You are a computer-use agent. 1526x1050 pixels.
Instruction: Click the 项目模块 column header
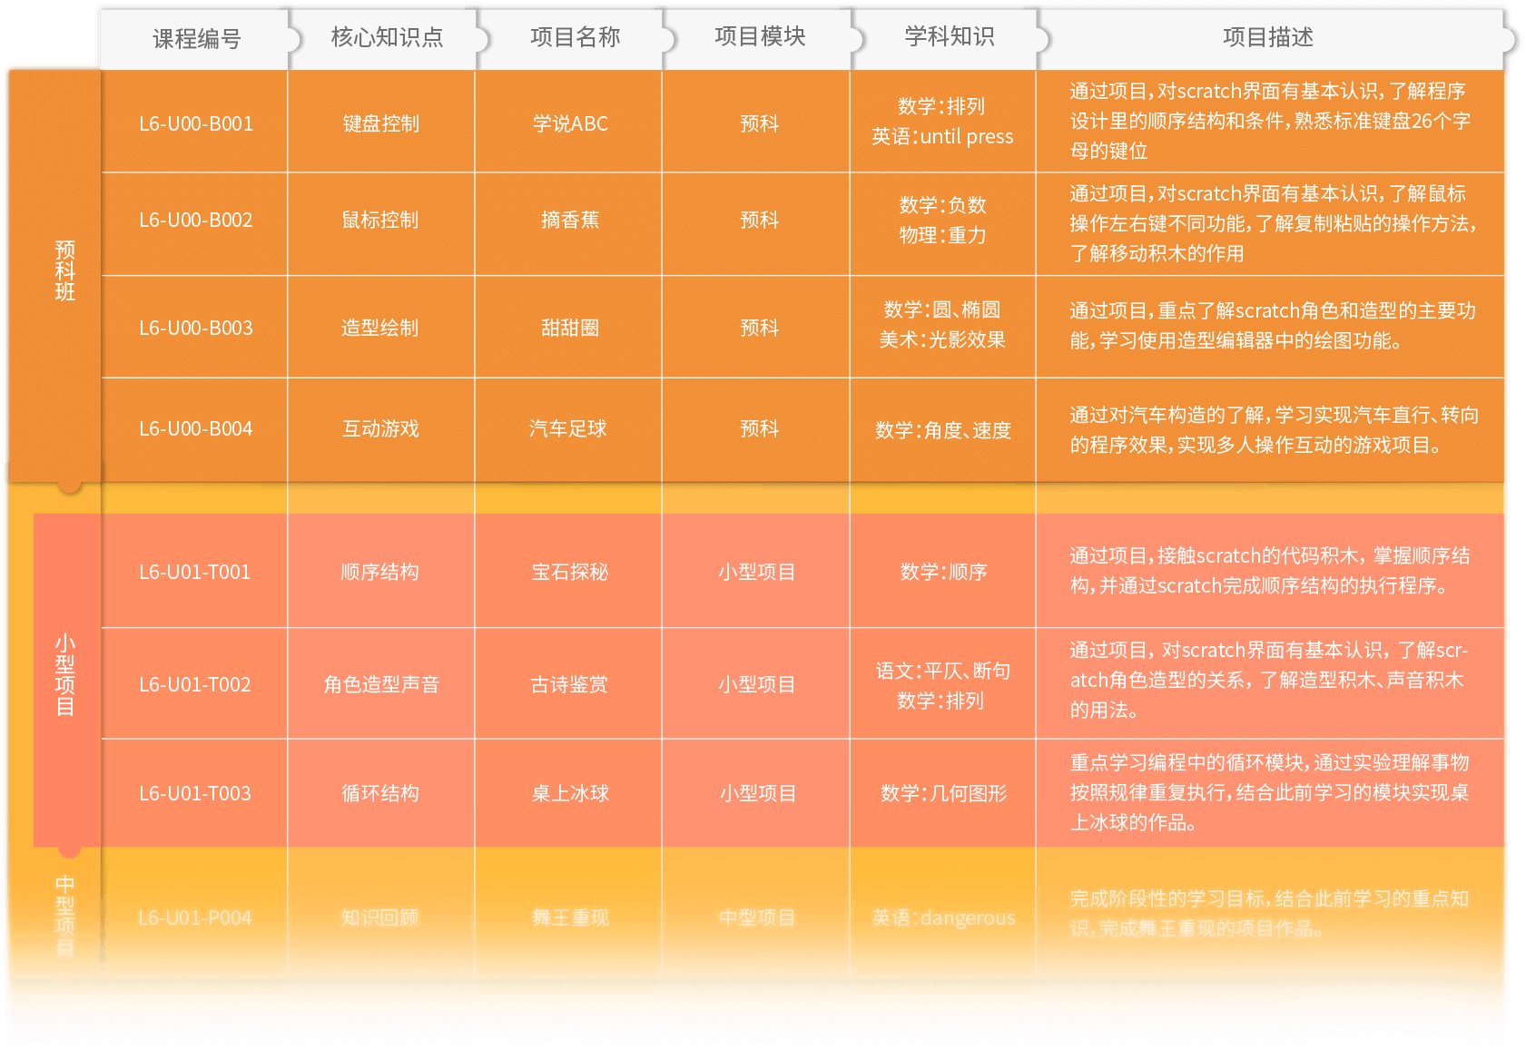click(760, 36)
